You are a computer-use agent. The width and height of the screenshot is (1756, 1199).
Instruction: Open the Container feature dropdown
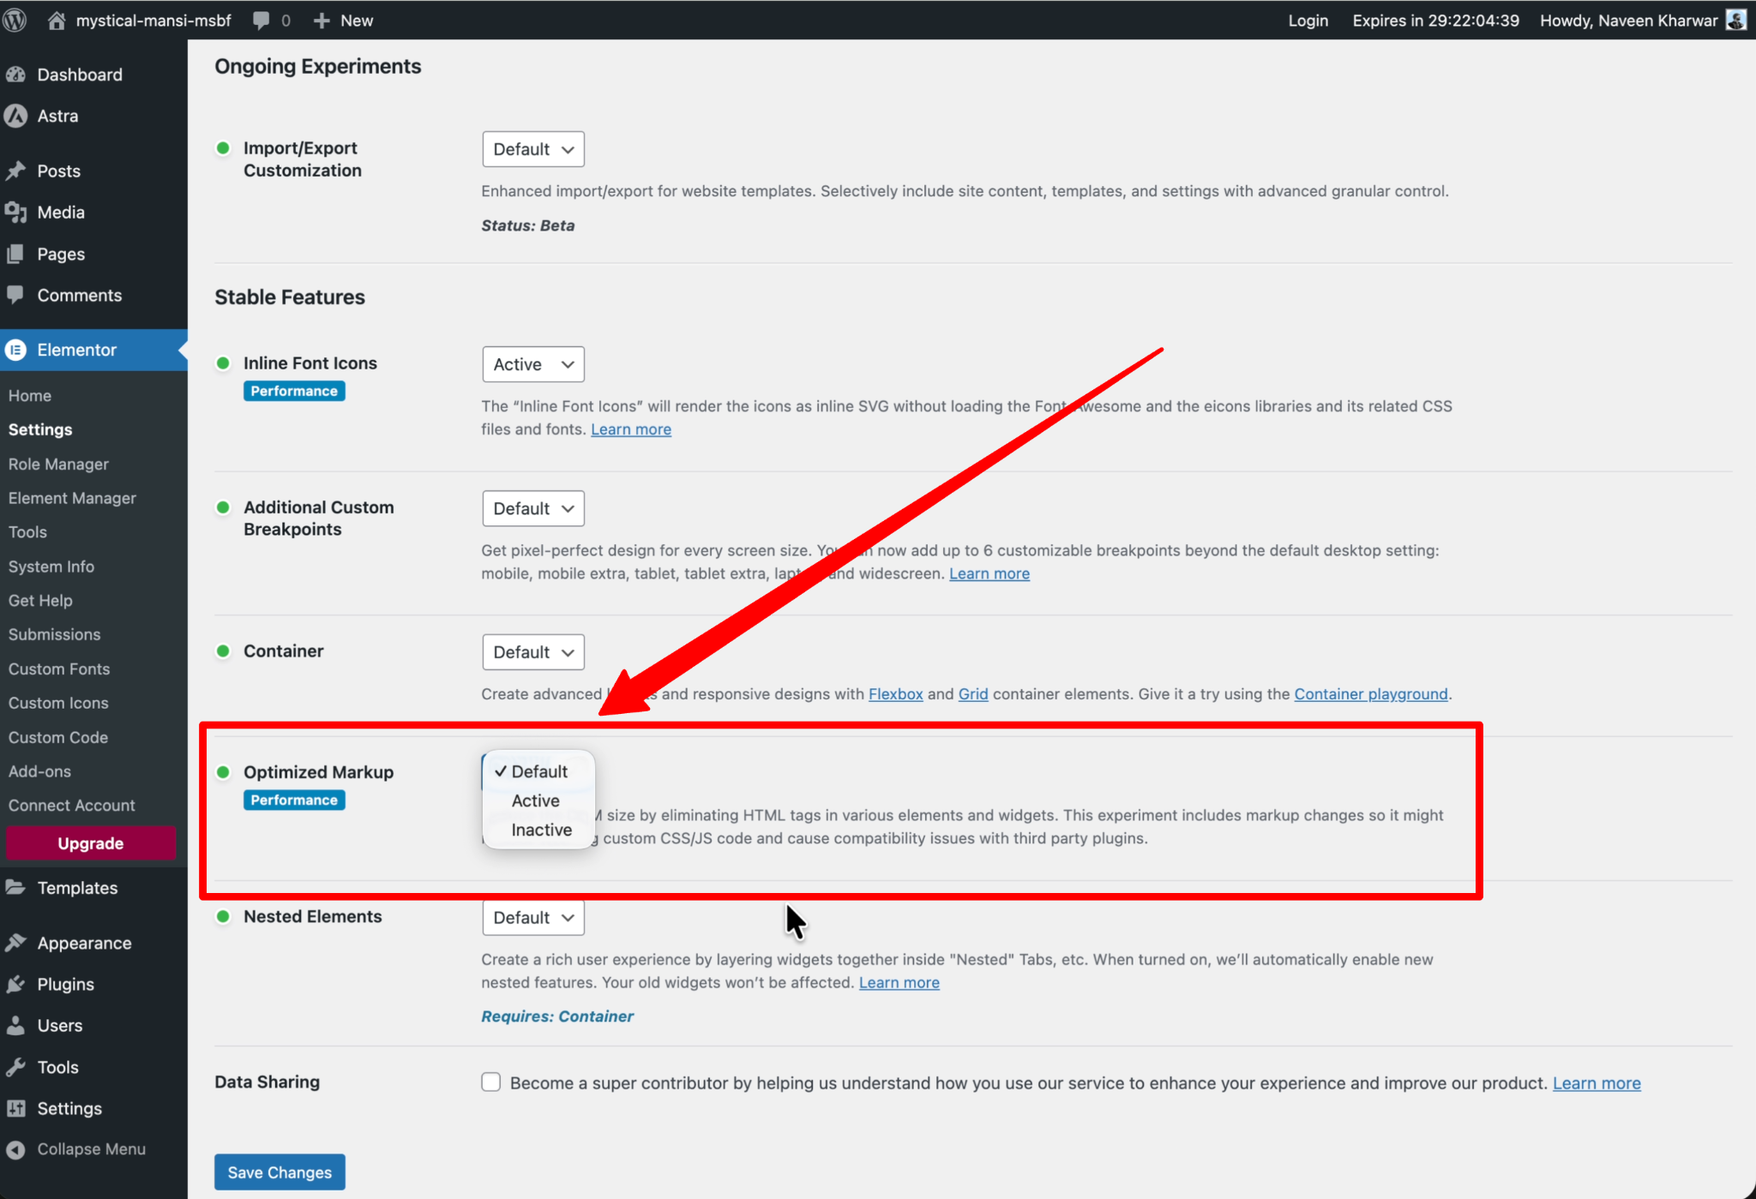click(532, 652)
